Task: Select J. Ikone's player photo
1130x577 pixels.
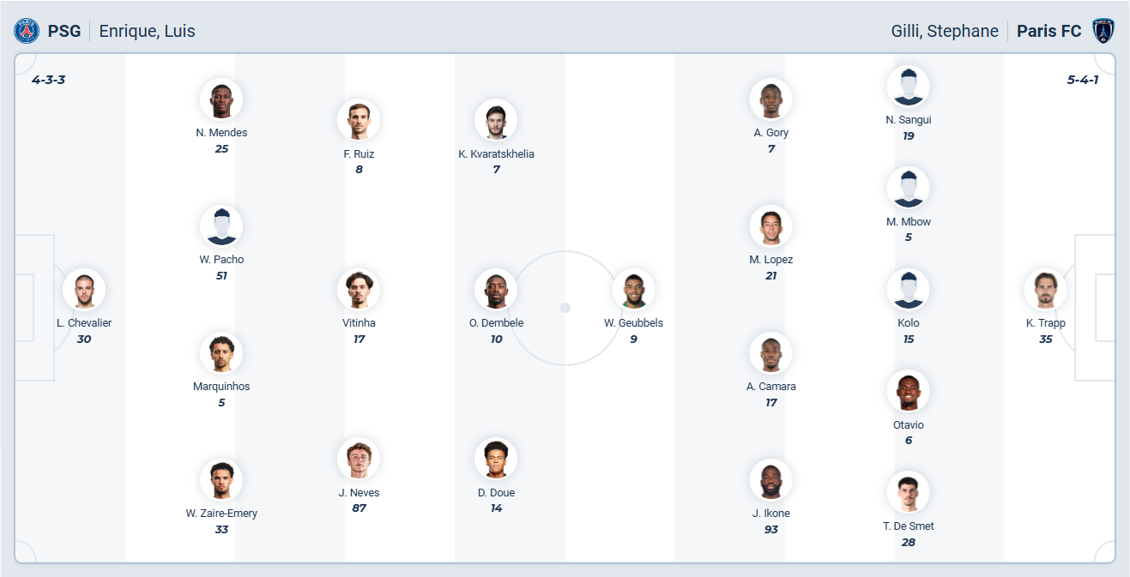Action: (x=770, y=480)
